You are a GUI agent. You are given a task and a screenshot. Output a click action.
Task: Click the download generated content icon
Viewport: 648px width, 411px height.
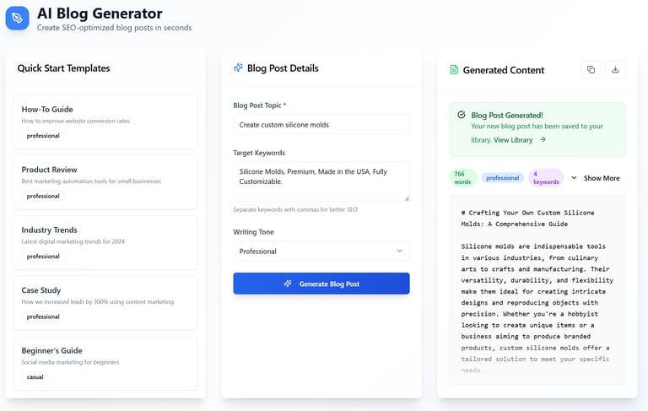tap(615, 70)
